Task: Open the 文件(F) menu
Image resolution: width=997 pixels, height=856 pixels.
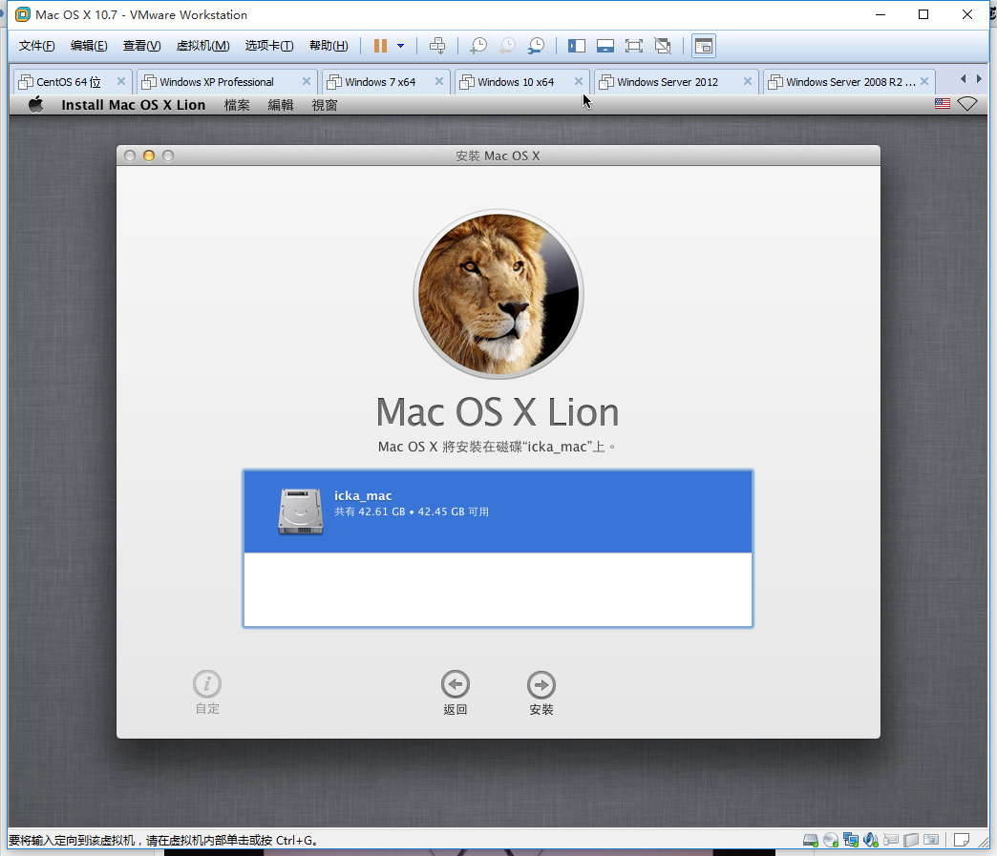Action: (x=37, y=46)
